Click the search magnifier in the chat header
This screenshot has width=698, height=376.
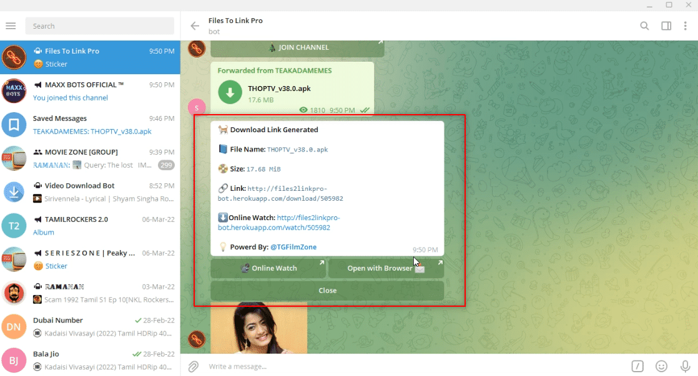pos(643,26)
